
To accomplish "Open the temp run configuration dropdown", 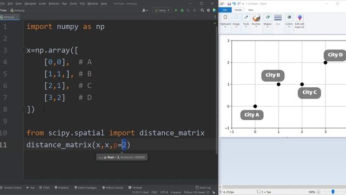I will (x=162, y=10).
